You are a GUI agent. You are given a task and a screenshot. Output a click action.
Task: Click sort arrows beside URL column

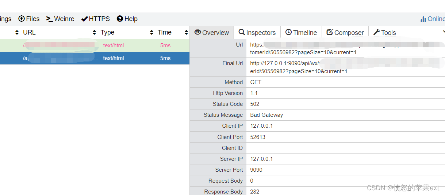[17, 32]
